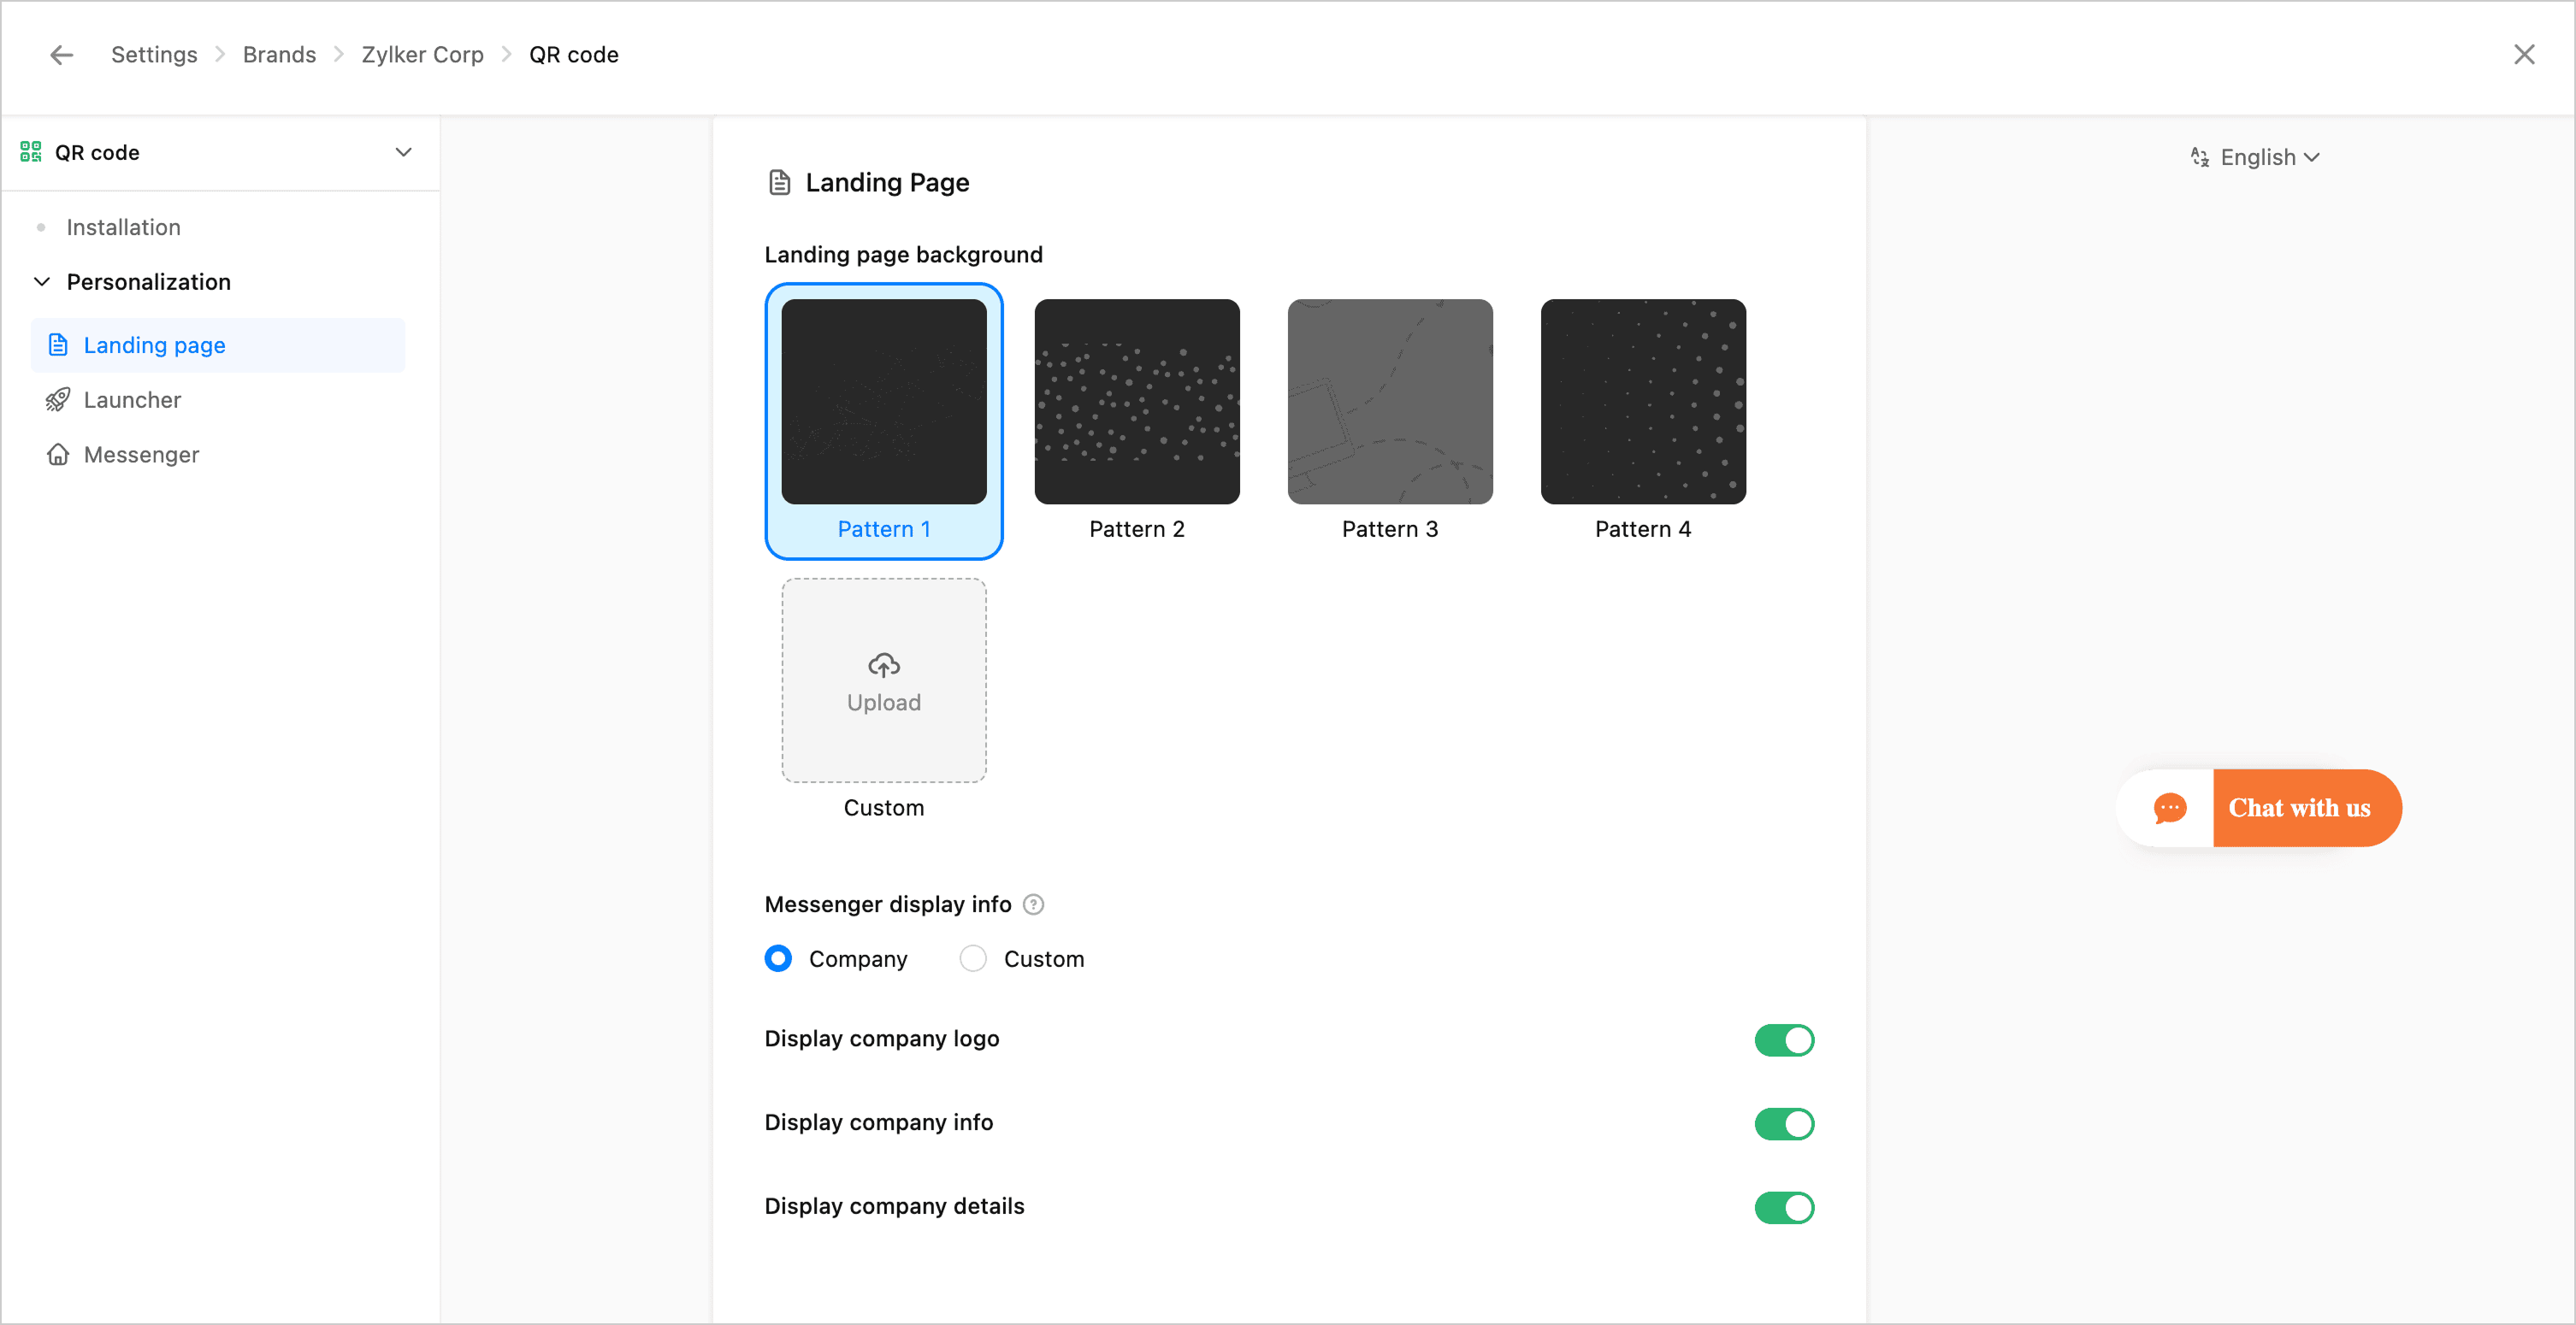The image size is (2576, 1325).
Task: Disable Display company info switch
Action: pyautogui.click(x=1783, y=1124)
